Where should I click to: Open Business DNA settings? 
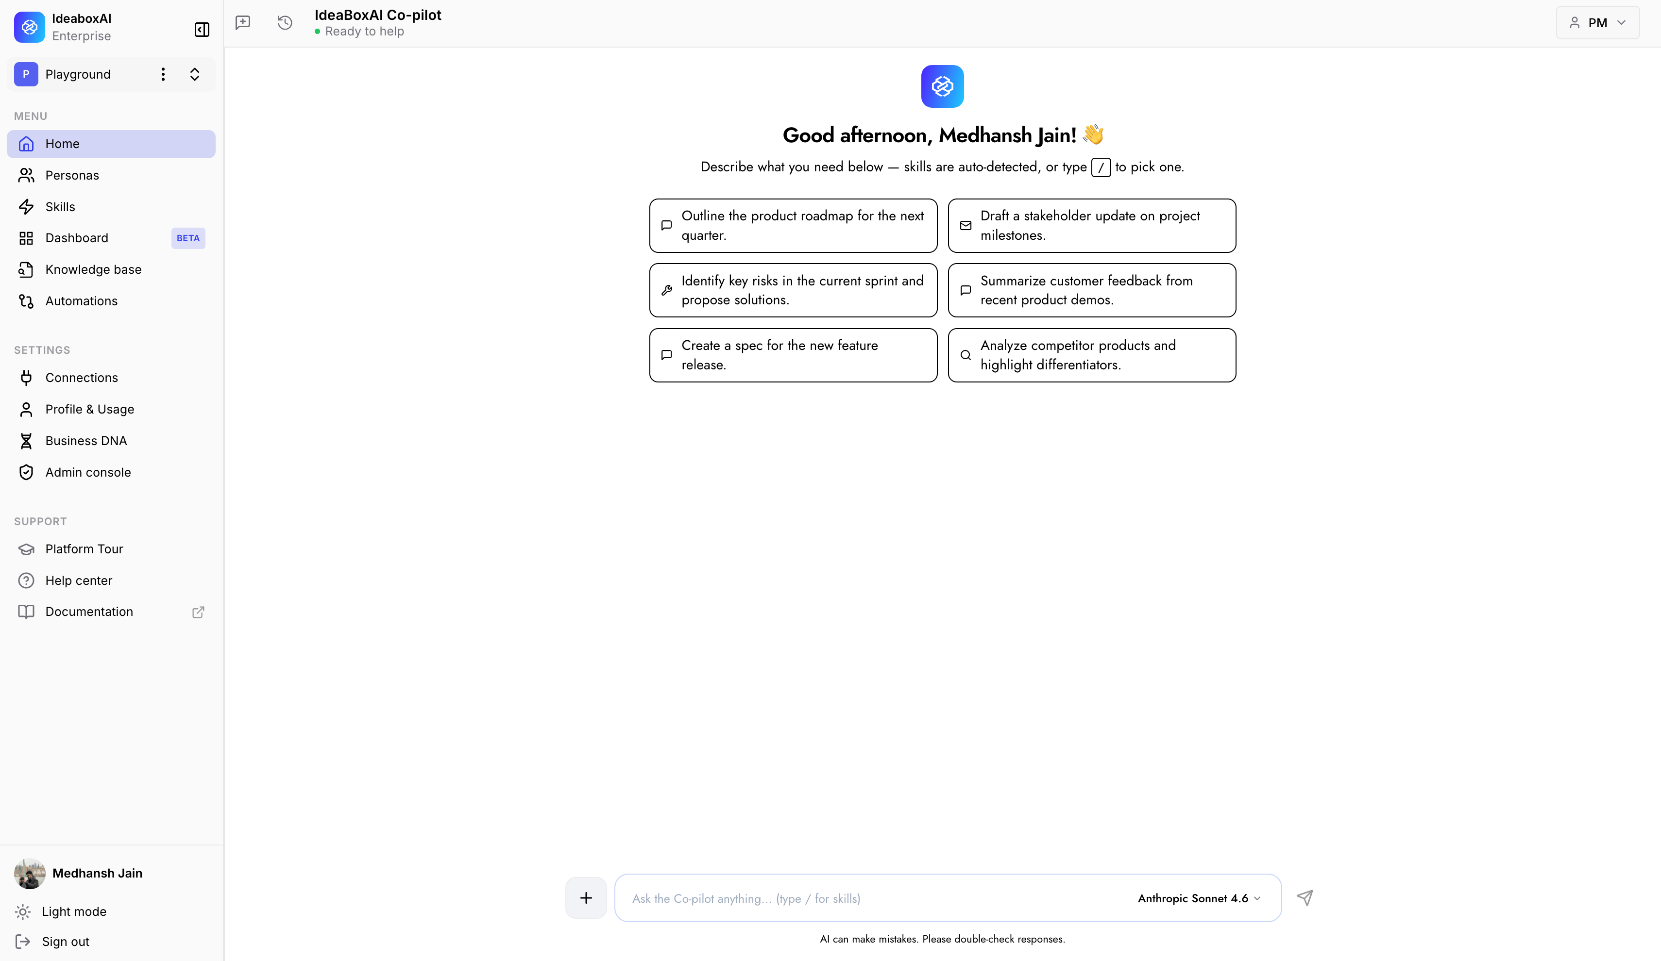111,441
